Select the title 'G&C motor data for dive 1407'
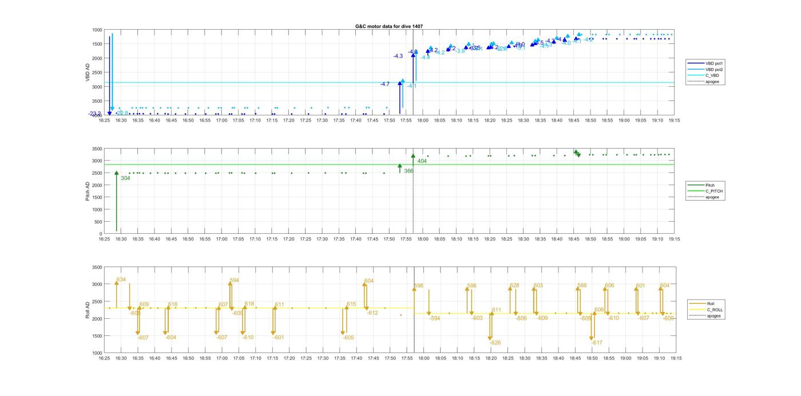 point(389,26)
